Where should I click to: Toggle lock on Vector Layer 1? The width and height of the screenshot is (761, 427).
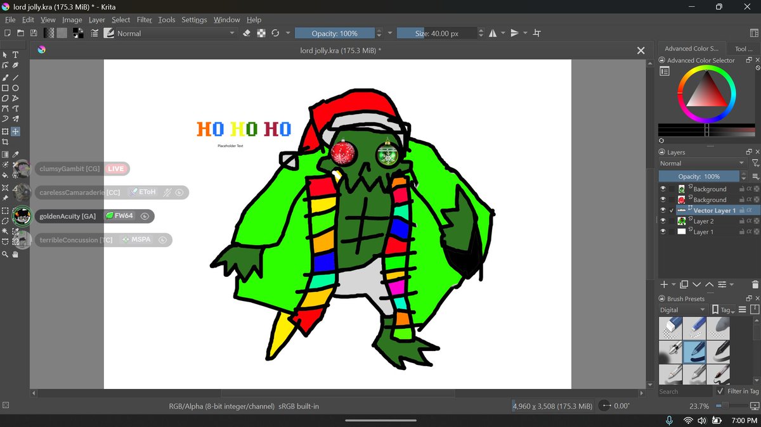coord(742,210)
